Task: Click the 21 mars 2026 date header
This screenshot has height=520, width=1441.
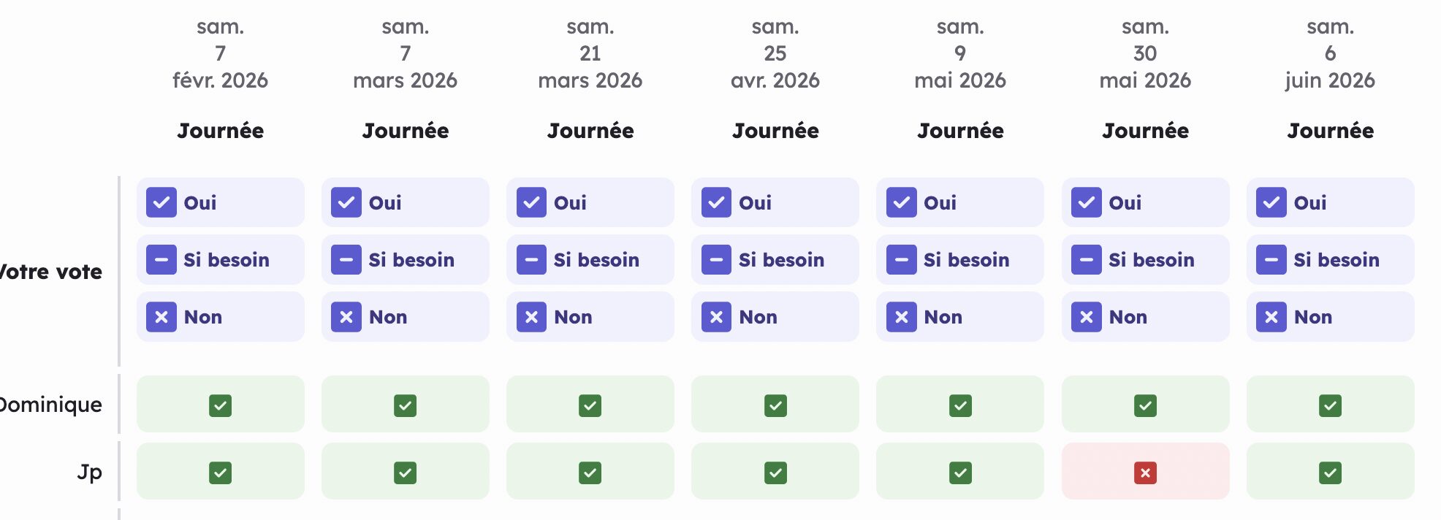Action: click(x=590, y=54)
